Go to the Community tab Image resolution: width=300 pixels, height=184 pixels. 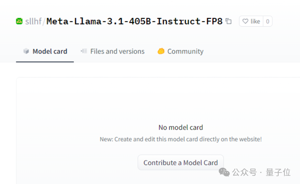pyautogui.click(x=185, y=51)
